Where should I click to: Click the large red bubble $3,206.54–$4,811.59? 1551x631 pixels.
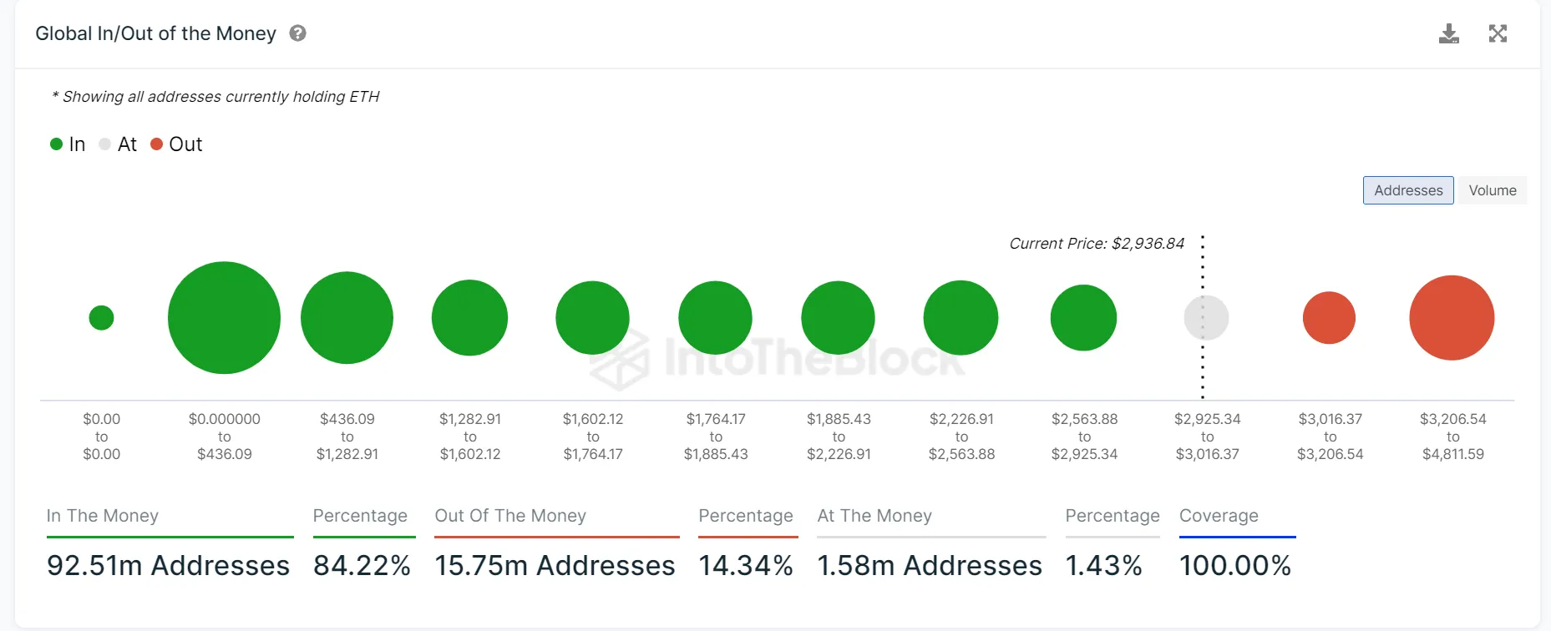point(1452,318)
